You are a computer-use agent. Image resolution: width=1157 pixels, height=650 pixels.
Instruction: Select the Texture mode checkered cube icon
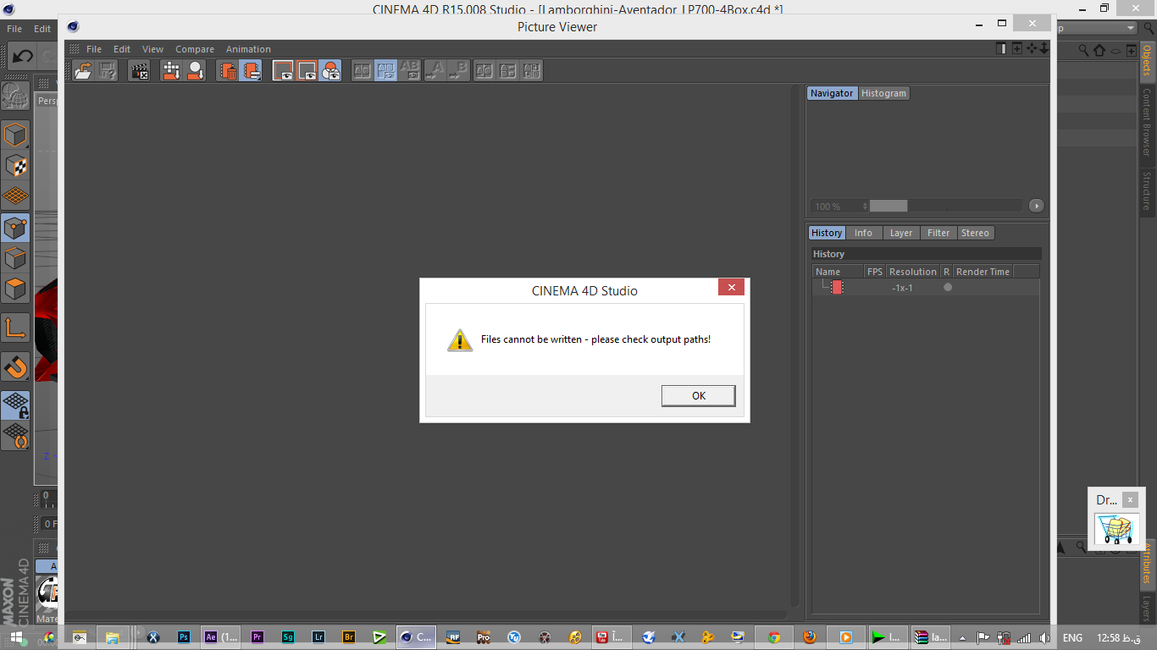(15, 166)
